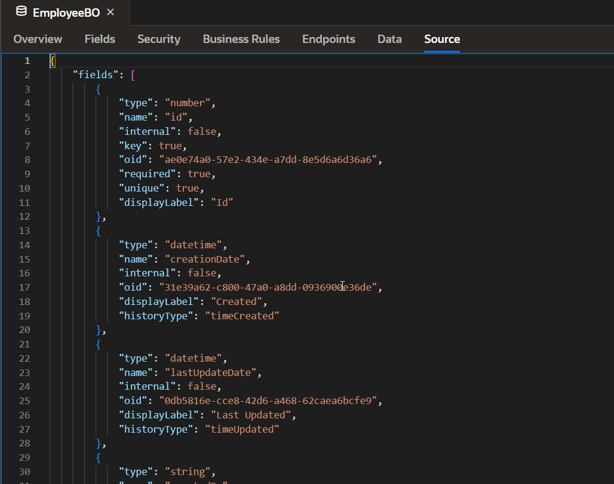Image resolution: width=614 pixels, height=484 pixels.
Task: Click the "lastUpdateDate" name value
Action: (x=211, y=372)
